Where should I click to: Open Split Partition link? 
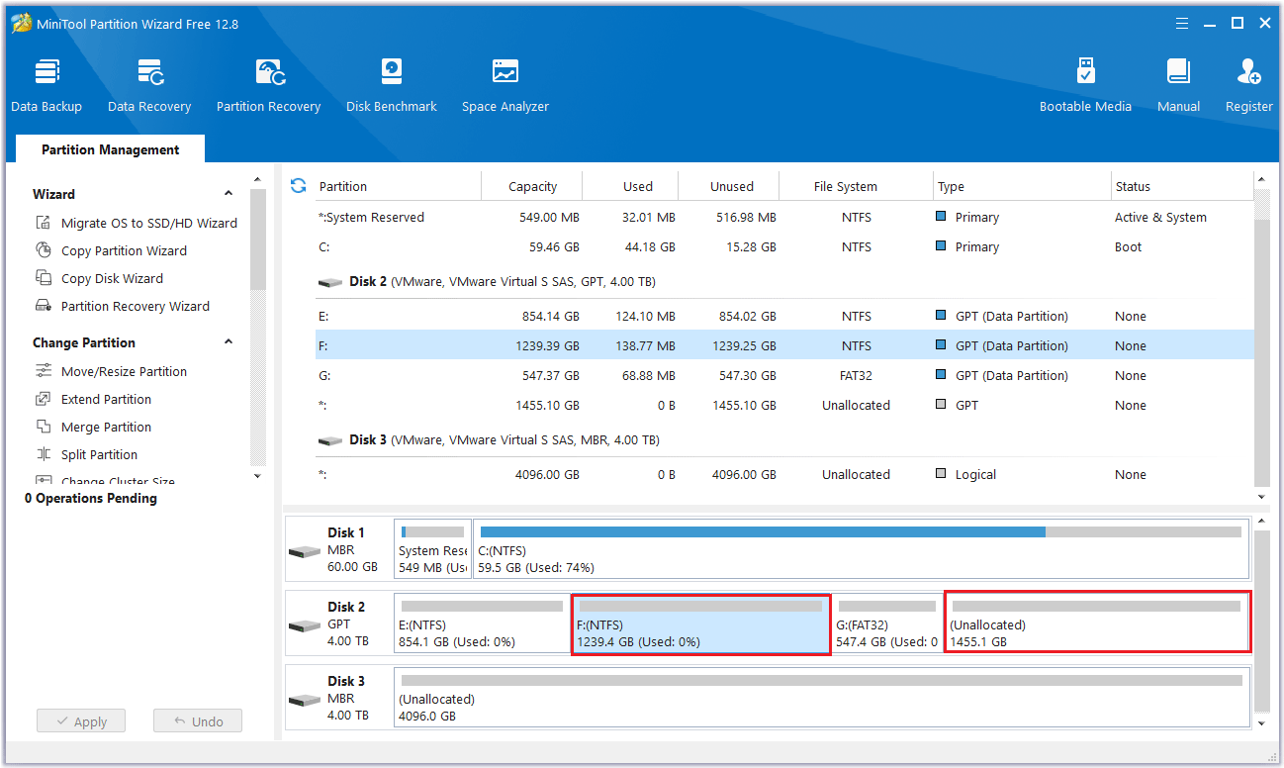click(99, 454)
